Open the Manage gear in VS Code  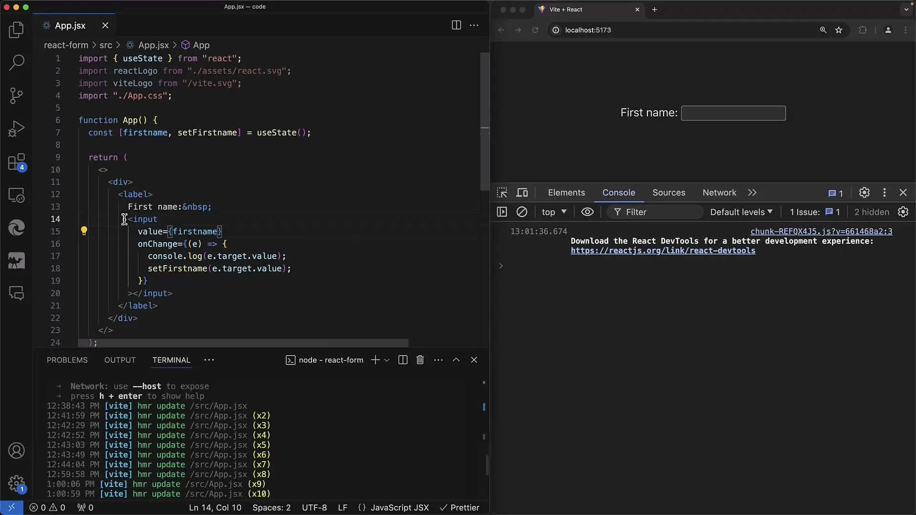tap(16, 484)
